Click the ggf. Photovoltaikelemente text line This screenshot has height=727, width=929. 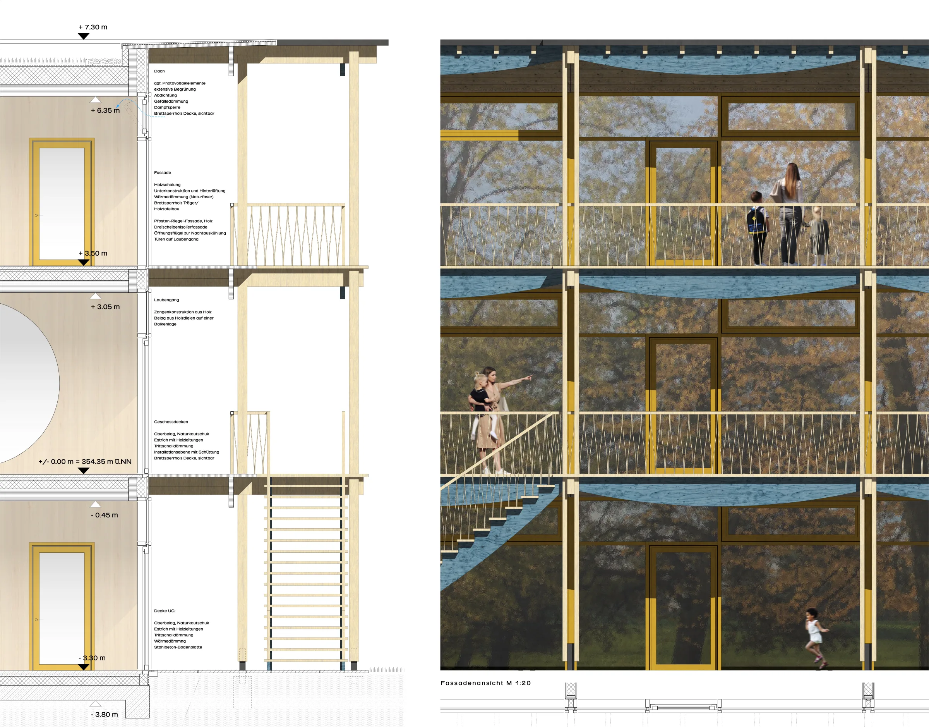180,83
